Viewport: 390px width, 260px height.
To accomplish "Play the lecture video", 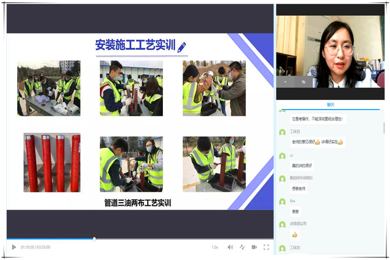I will [x=14, y=247].
